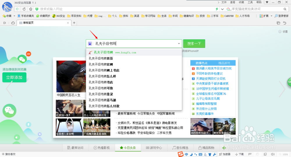The image size is (291, 157).
Task: Open the 人才市场 bookmark folder
Action: [243, 16]
